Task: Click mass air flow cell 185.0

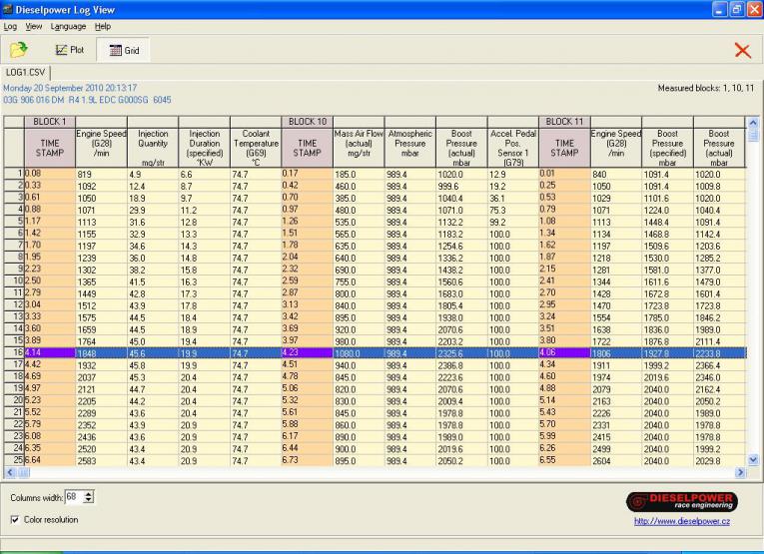Action: coord(359,175)
